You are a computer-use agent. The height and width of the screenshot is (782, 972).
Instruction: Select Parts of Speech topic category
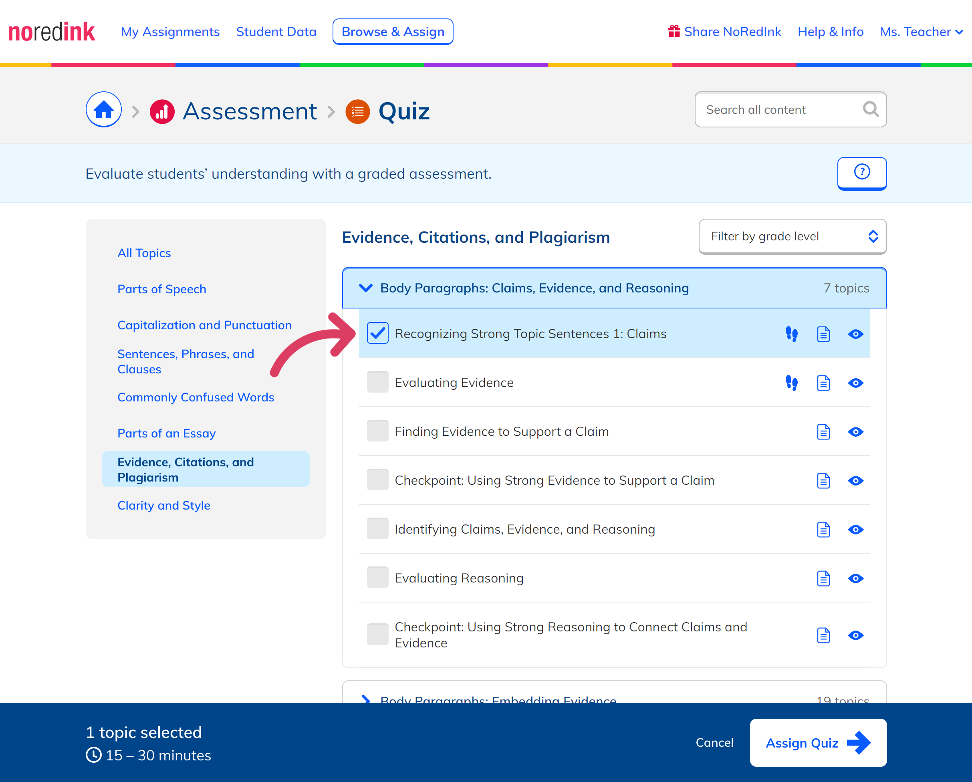[x=161, y=289]
